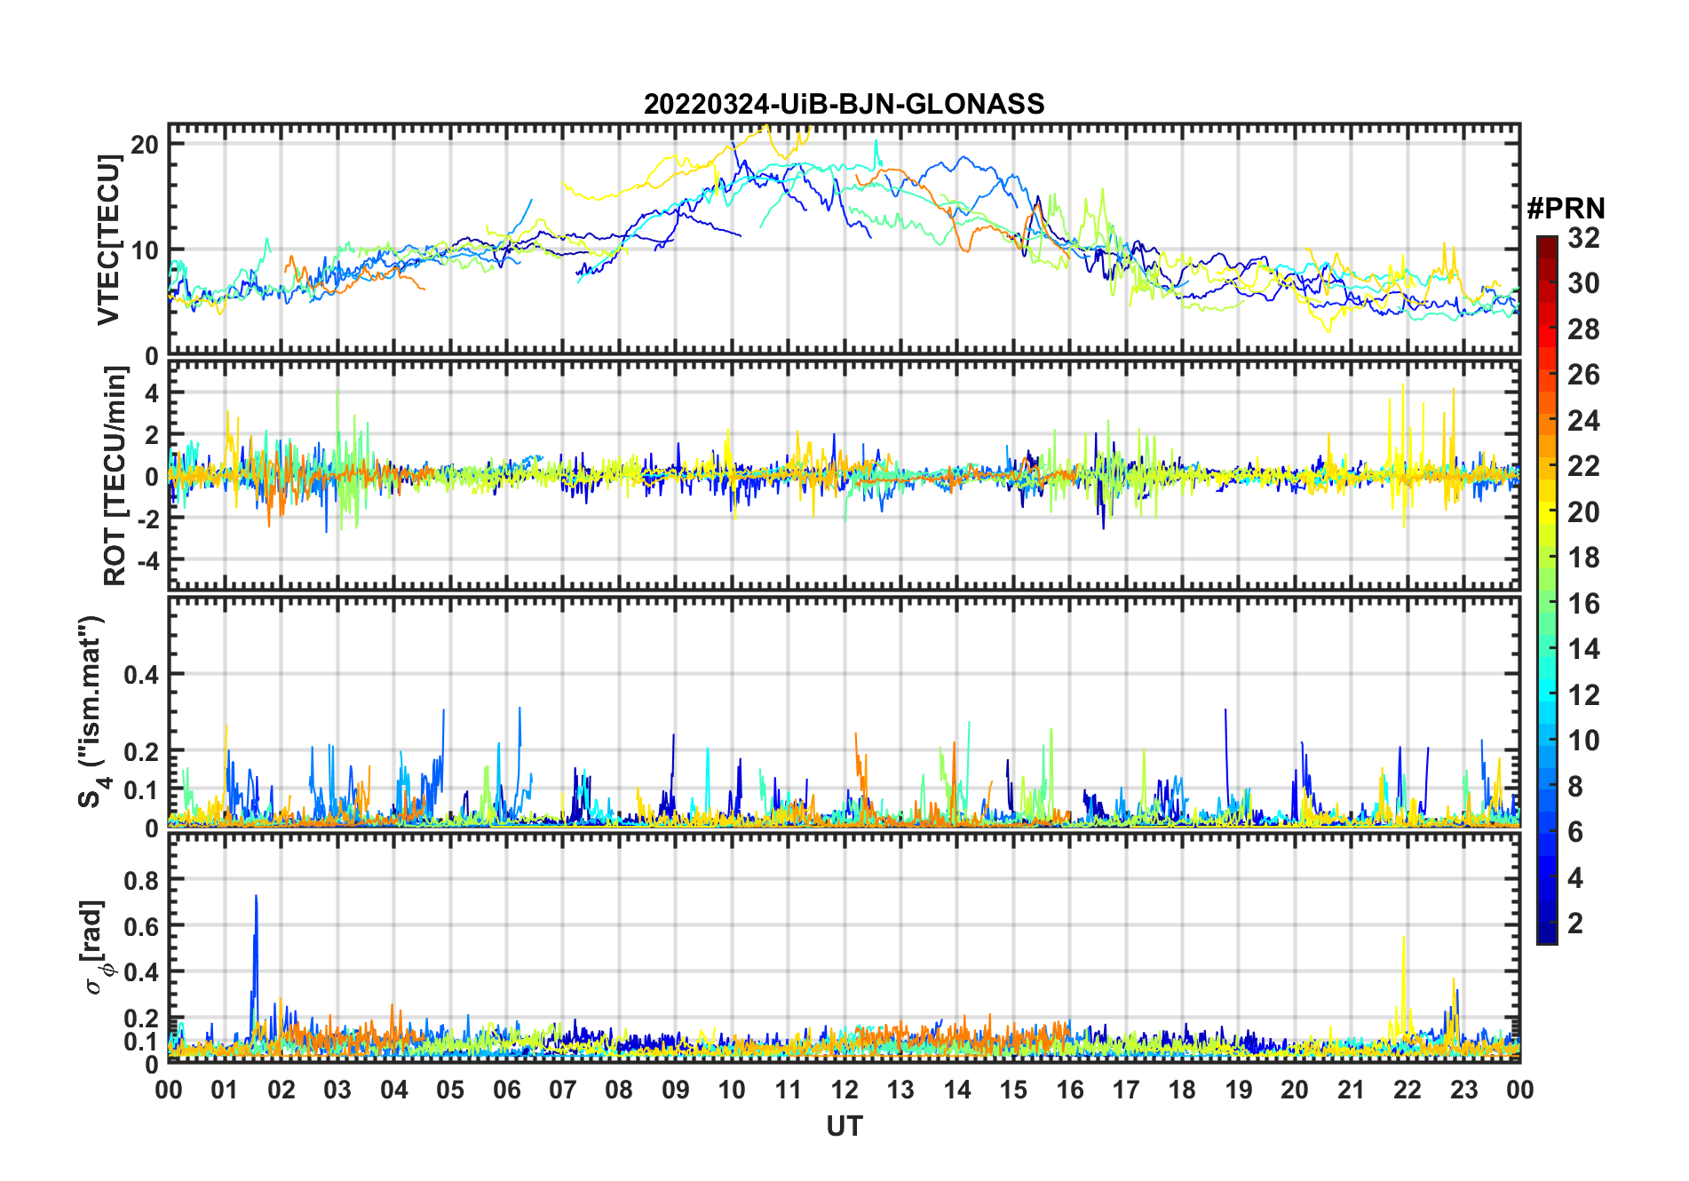Image resolution: width=1689 pixels, height=1181 pixels.
Task: Click the 12 hour tick label on UT axis
Action: pos(844,1090)
